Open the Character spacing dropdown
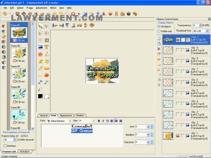211x158 pixels. (x=148, y=142)
